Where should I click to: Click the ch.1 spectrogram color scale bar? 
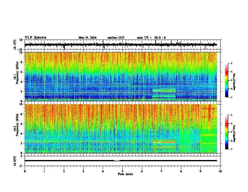click(226, 80)
